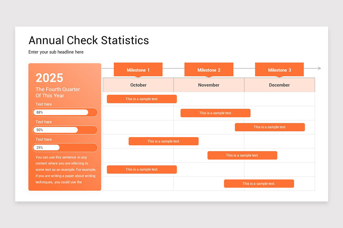Click the sample text bar in the first row
Image resolution: width=343 pixels, height=228 pixels.
click(x=141, y=99)
